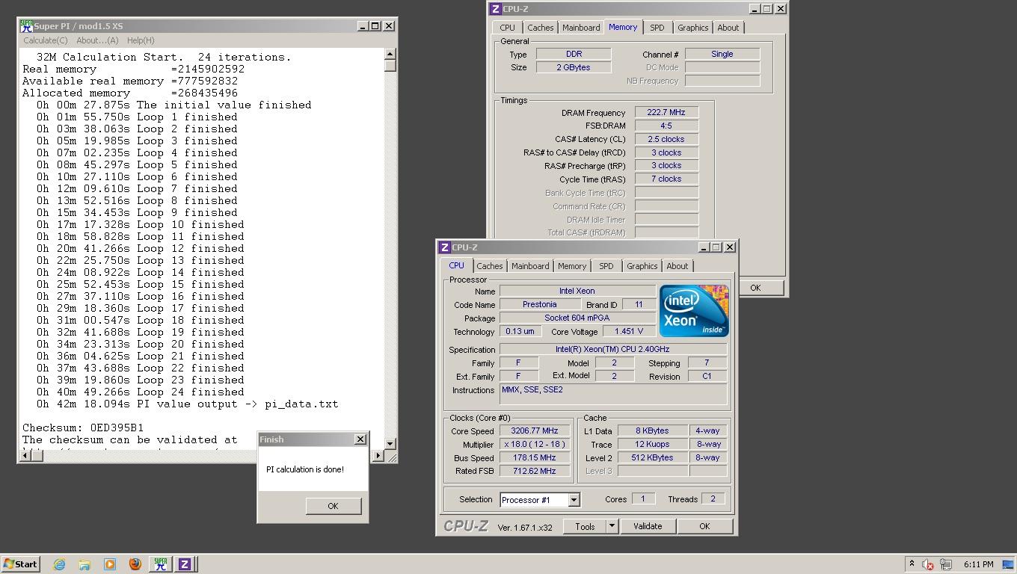Open About...(A) menu in Super PI
This screenshot has width=1017, height=574.
pos(97,40)
